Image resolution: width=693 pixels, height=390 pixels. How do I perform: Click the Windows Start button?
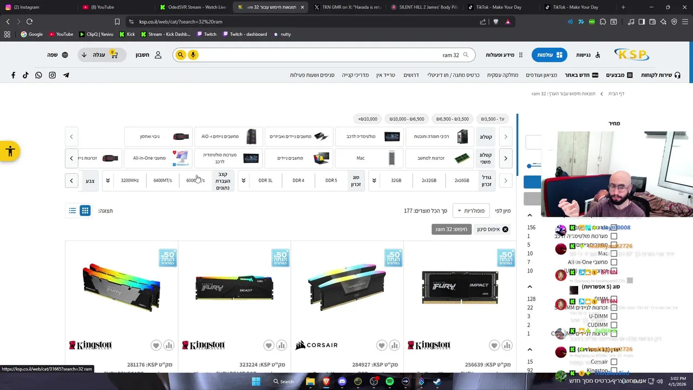coord(256,381)
